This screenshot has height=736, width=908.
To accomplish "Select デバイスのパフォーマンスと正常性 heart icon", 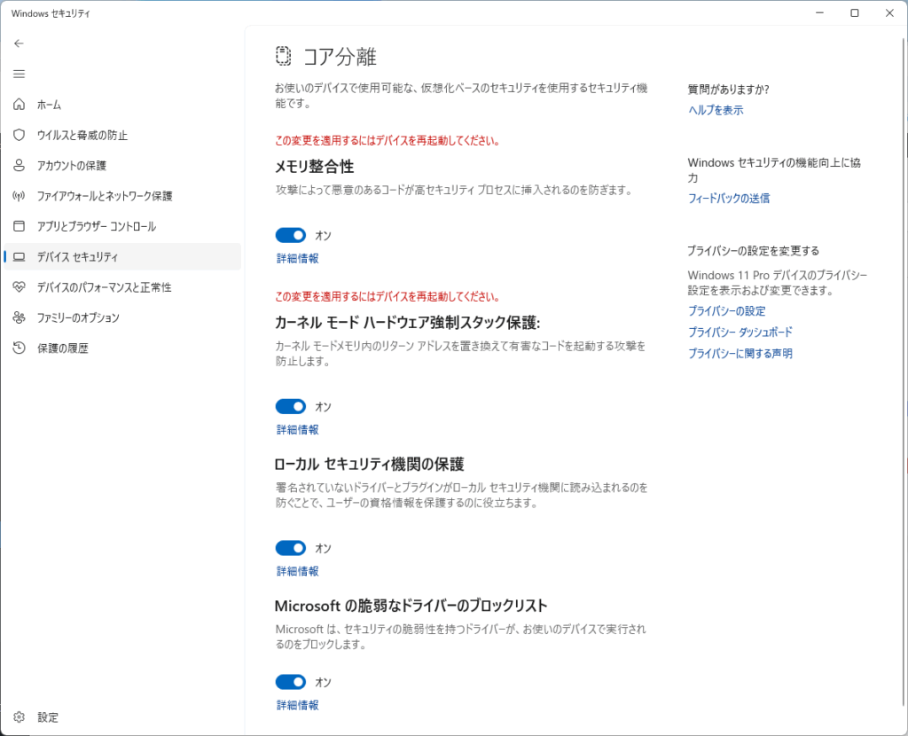I will point(19,286).
